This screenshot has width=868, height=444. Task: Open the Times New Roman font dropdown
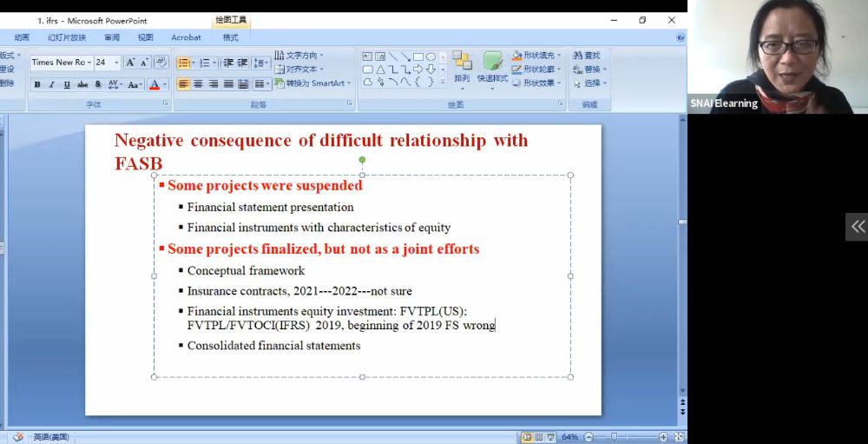89,63
